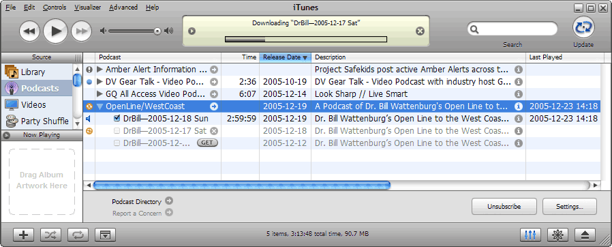The image size is (612, 247).
Task: Open the equalizer window
Action: (530, 235)
